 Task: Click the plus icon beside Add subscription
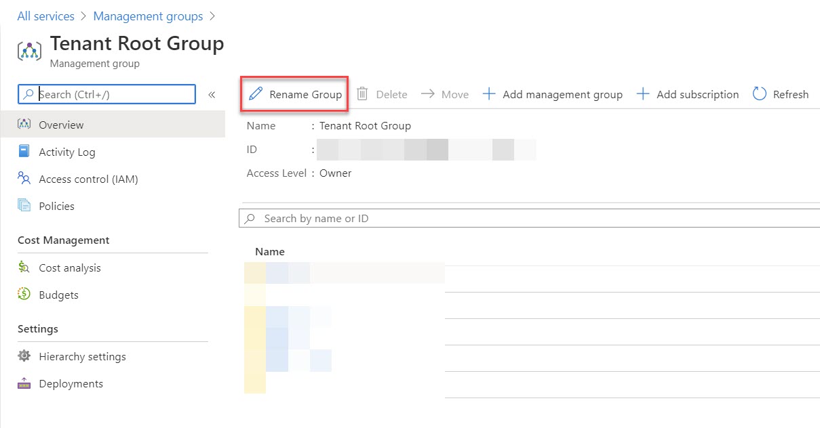pyautogui.click(x=642, y=94)
